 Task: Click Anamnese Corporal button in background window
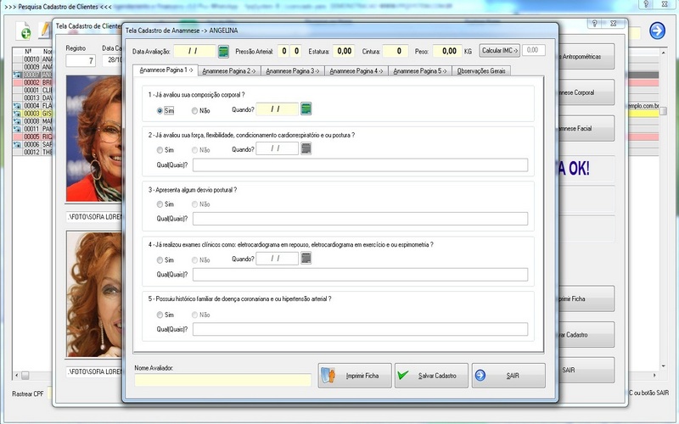point(586,92)
